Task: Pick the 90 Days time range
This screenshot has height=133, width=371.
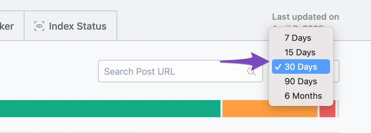Action: [301, 81]
